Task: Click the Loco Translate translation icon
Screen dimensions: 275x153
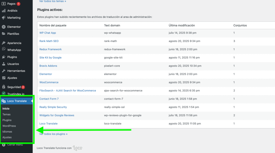Action: pyautogui.click(x=4, y=101)
